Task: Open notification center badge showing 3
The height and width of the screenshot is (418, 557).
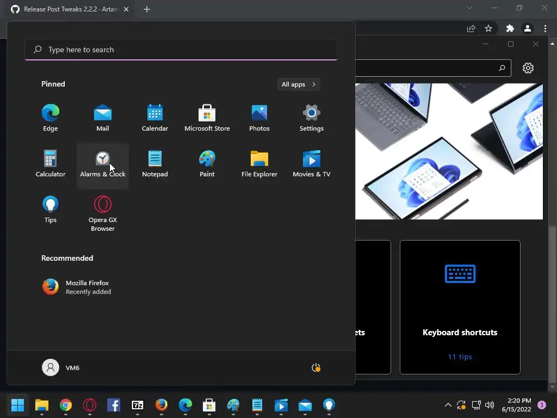Action: pos(542,405)
